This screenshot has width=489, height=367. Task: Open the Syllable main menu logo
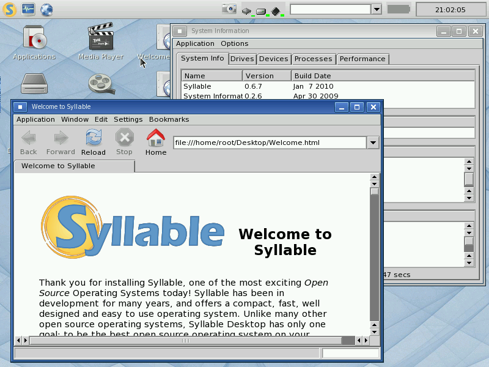coord(9,9)
